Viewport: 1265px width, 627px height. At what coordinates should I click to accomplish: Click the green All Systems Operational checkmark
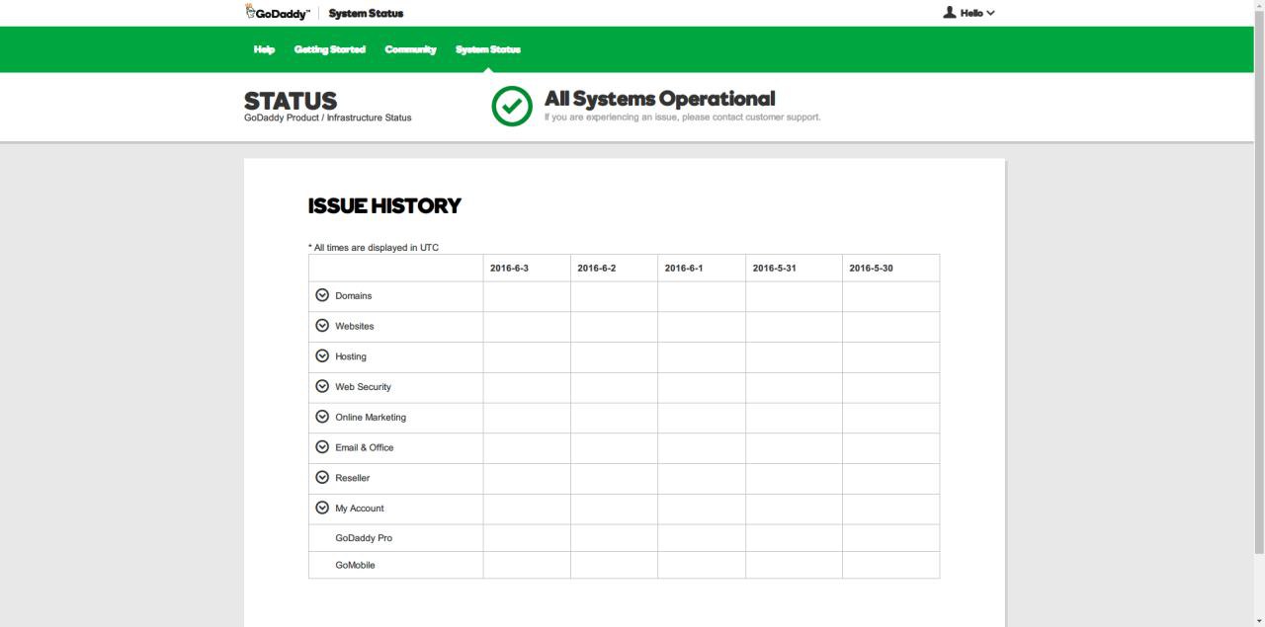[511, 107]
